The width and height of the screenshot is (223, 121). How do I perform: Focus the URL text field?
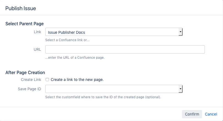click(125, 49)
